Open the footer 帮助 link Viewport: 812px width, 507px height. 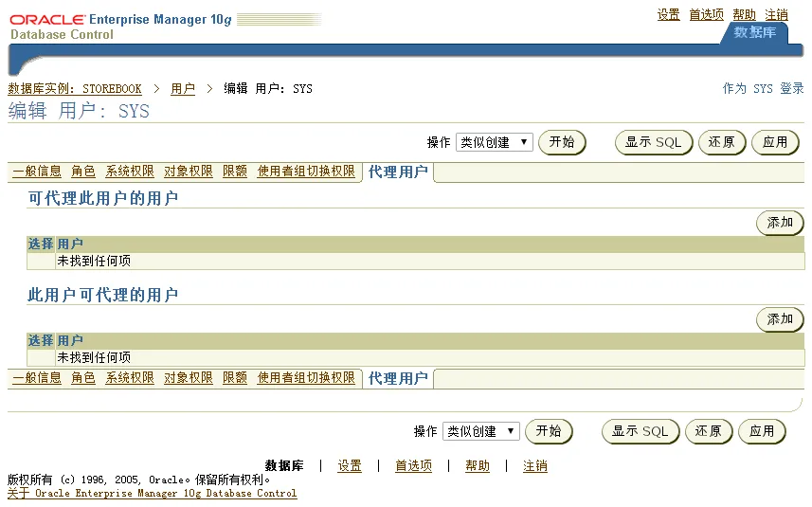click(x=478, y=465)
